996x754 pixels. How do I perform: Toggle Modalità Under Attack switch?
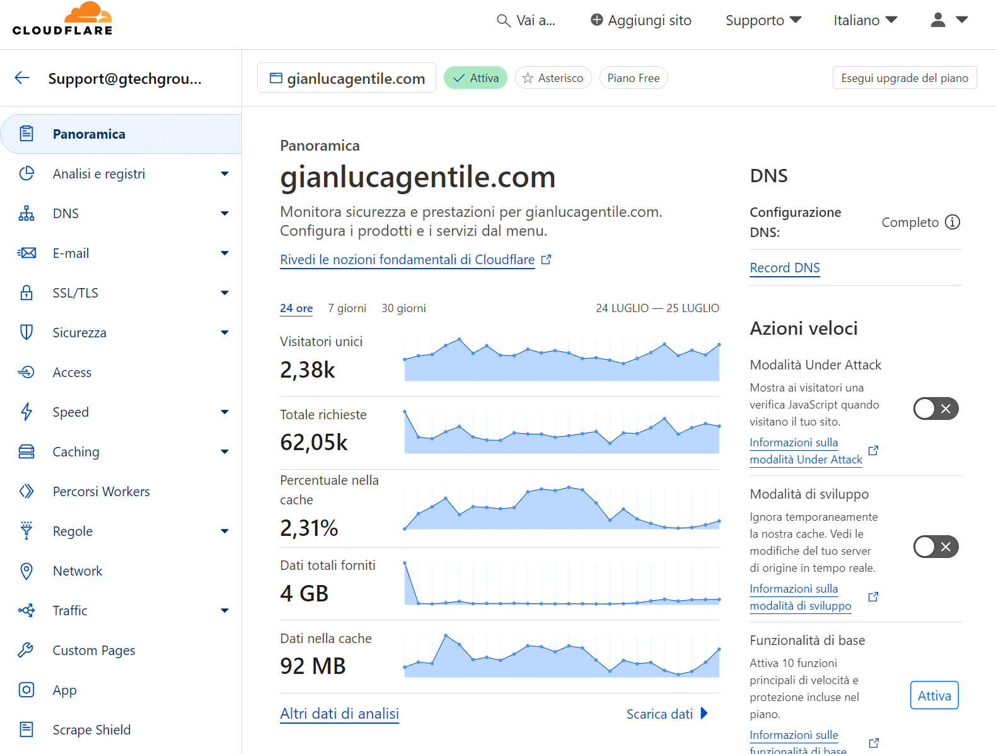[x=936, y=409]
